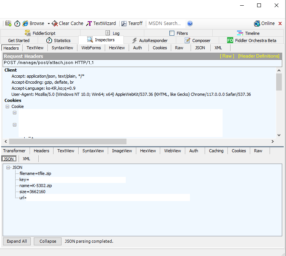The width and height of the screenshot is (286, 256).
Task: Select request TextView tab
Action: (x=35, y=48)
